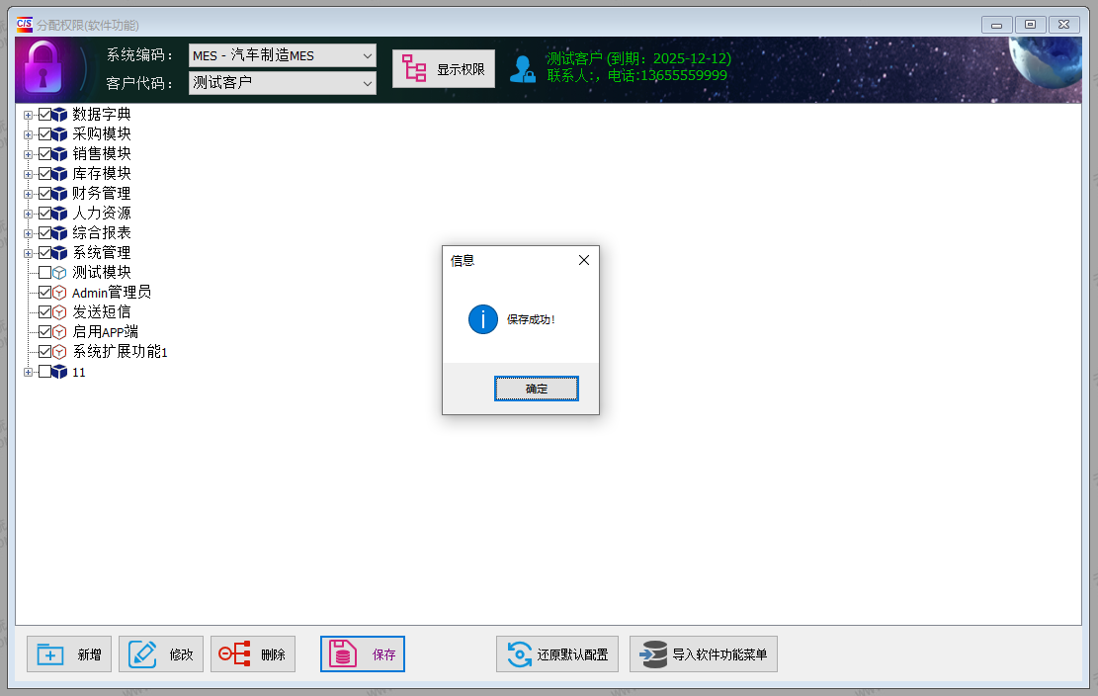
Task: Uncheck the 采购模块 checkbox
Action: tap(44, 133)
